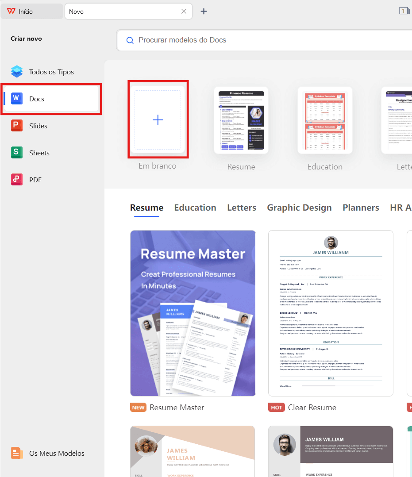Viewport: 412px width, 477px height.
Task: Create a blank document with plus thumbnail
Action: click(158, 120)
